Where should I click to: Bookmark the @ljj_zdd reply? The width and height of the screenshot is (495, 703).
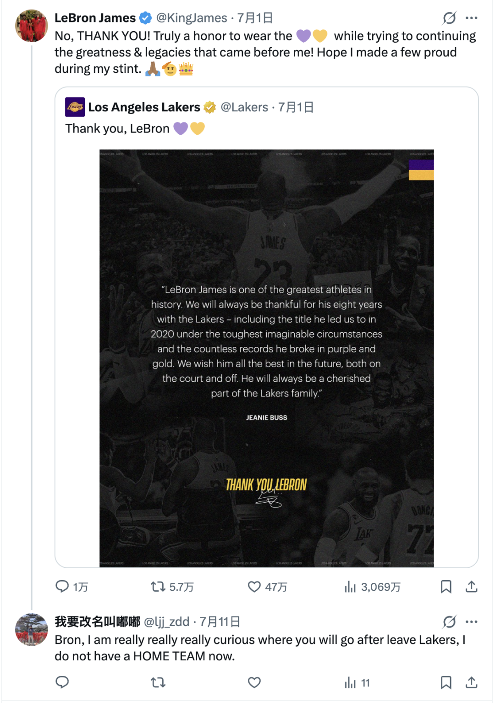tap(446, 682)
